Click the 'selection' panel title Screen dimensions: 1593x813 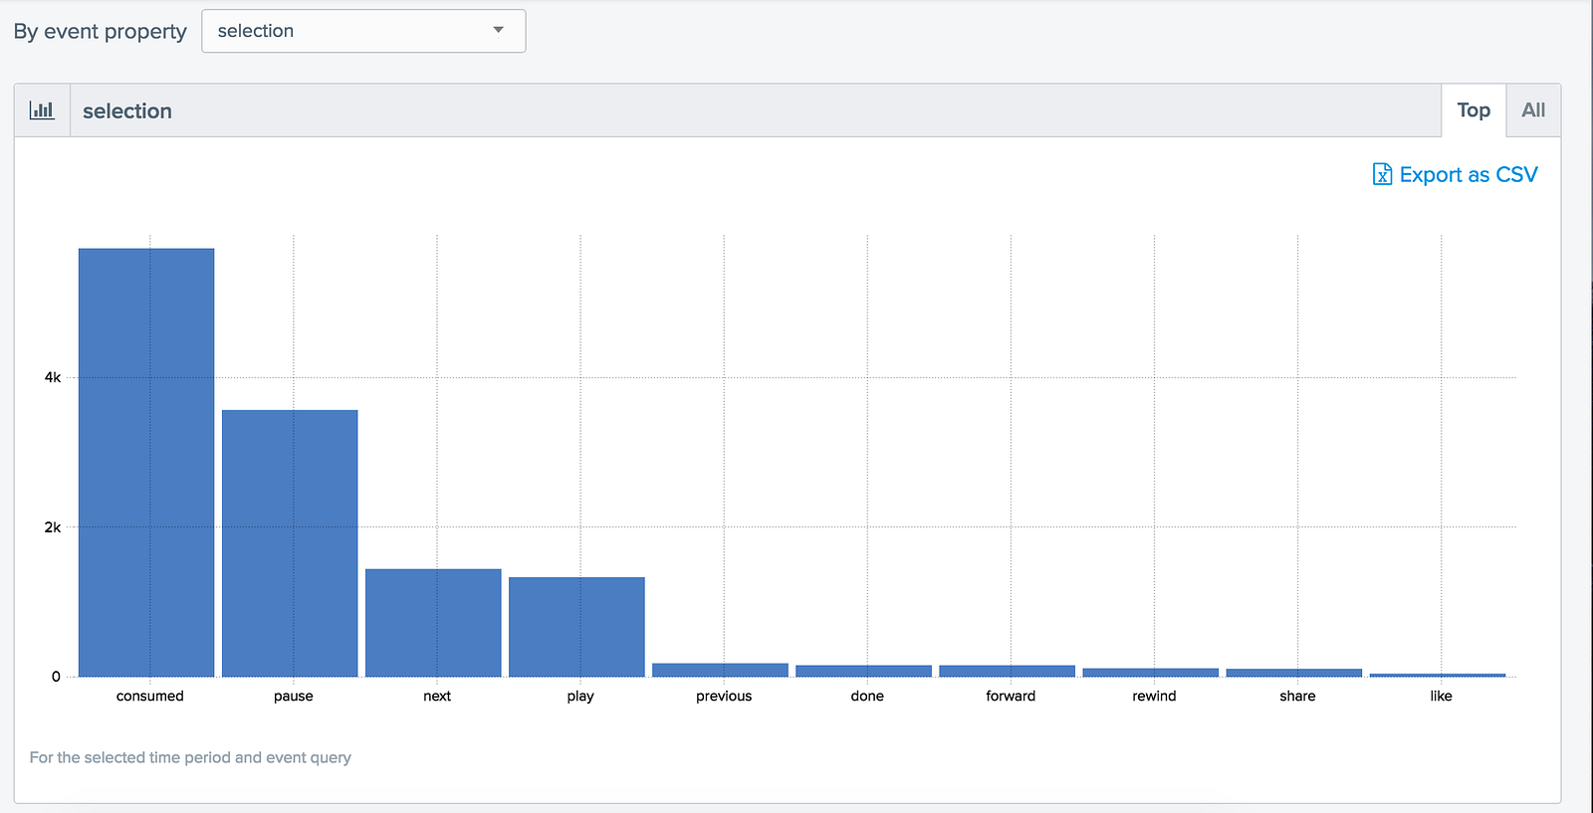point(127,110)
